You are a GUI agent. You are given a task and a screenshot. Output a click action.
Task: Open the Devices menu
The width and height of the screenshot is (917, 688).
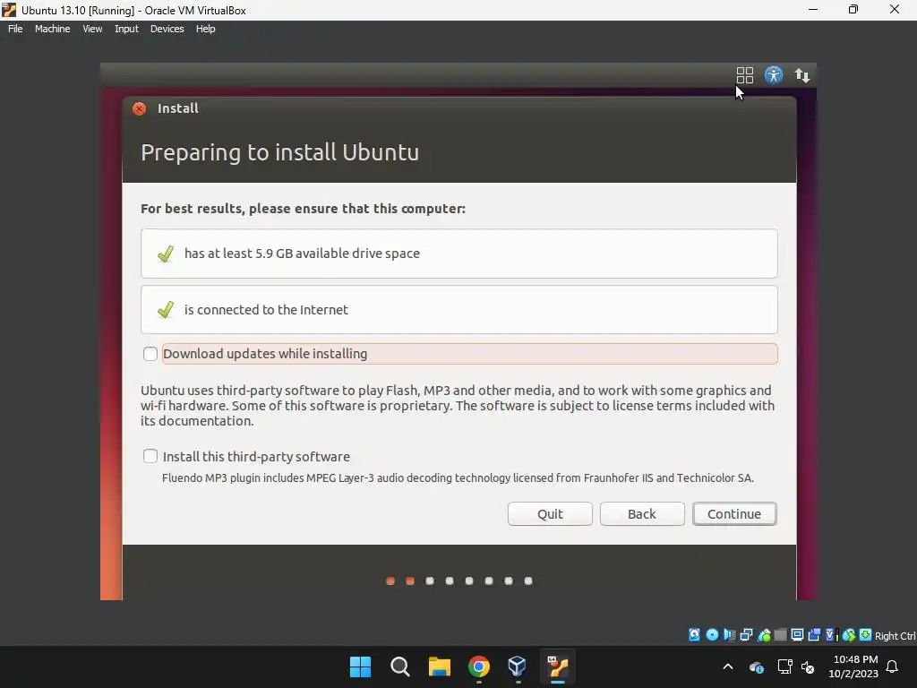point(167,29)
